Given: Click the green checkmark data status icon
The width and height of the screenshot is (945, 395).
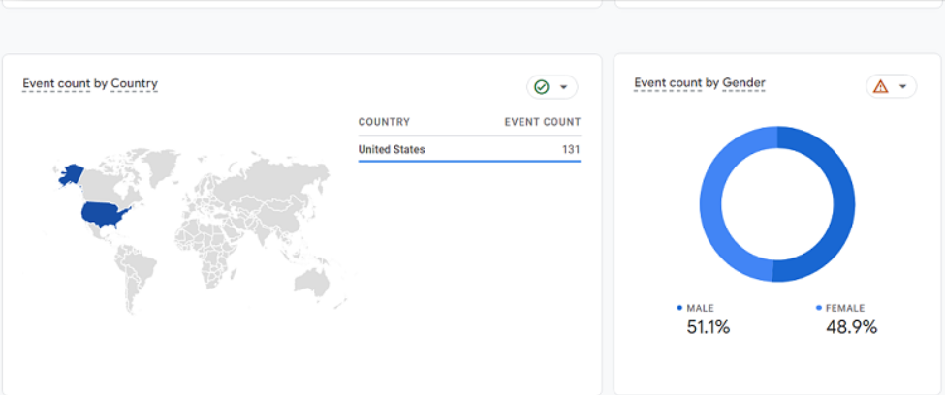Looking at the screenshot, I should [542, 87].
